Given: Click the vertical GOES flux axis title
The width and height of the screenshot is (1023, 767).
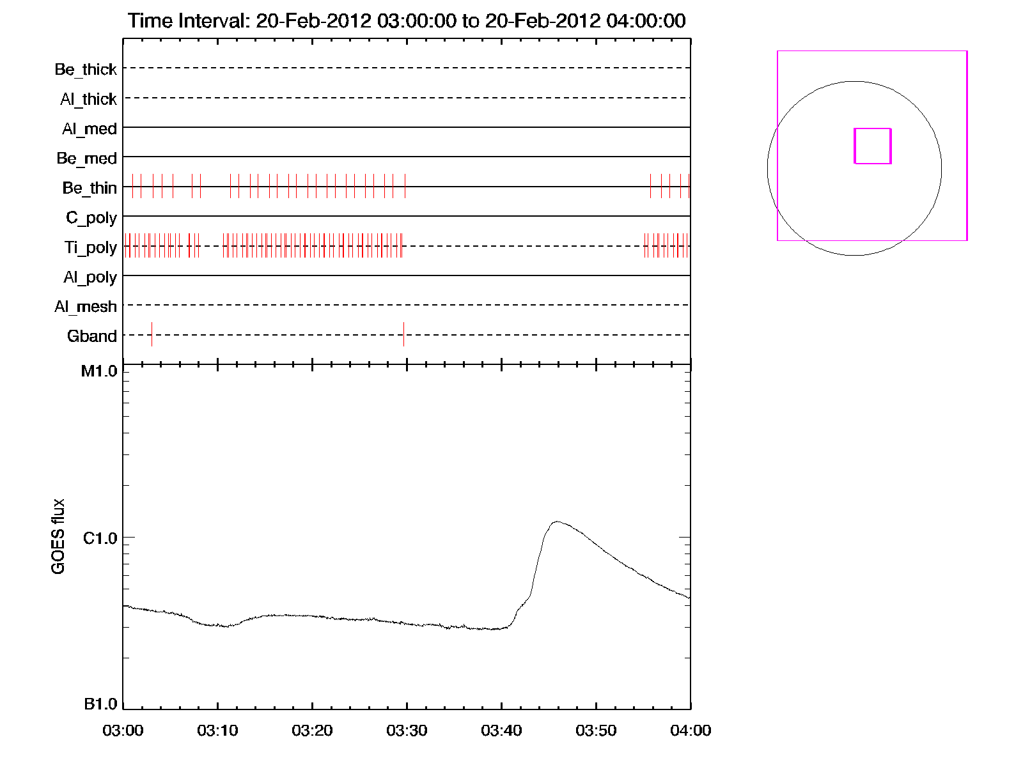Looking at the screenshot, I should coord(58,536).
